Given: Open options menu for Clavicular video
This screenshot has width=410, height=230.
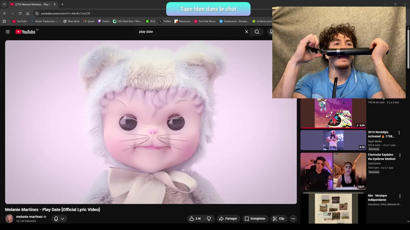Looking at the screenshot, I should [399, 155].
